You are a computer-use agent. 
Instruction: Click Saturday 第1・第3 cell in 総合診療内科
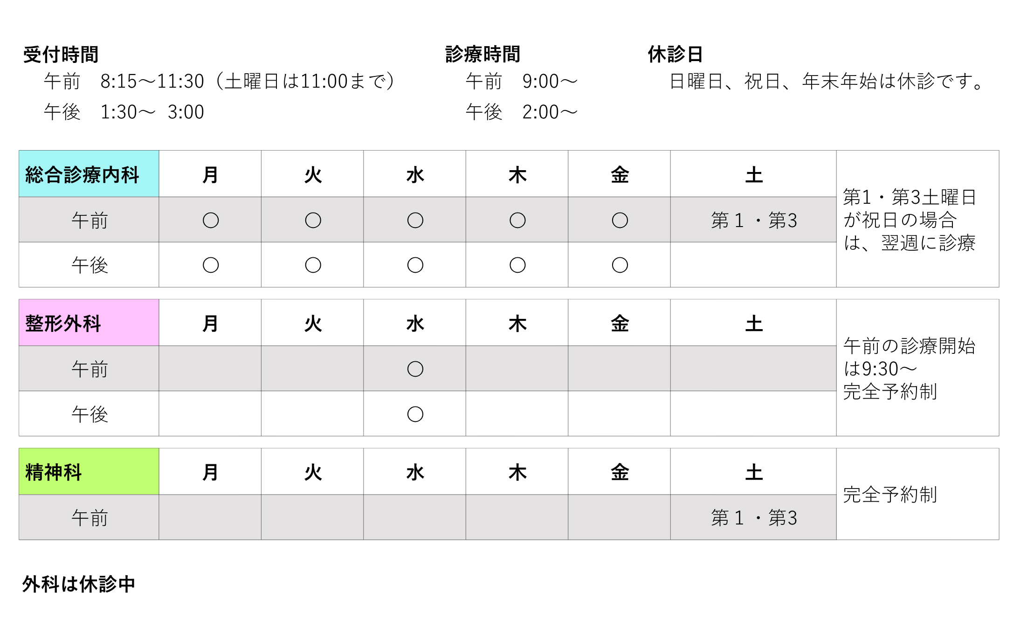(753, 220)
